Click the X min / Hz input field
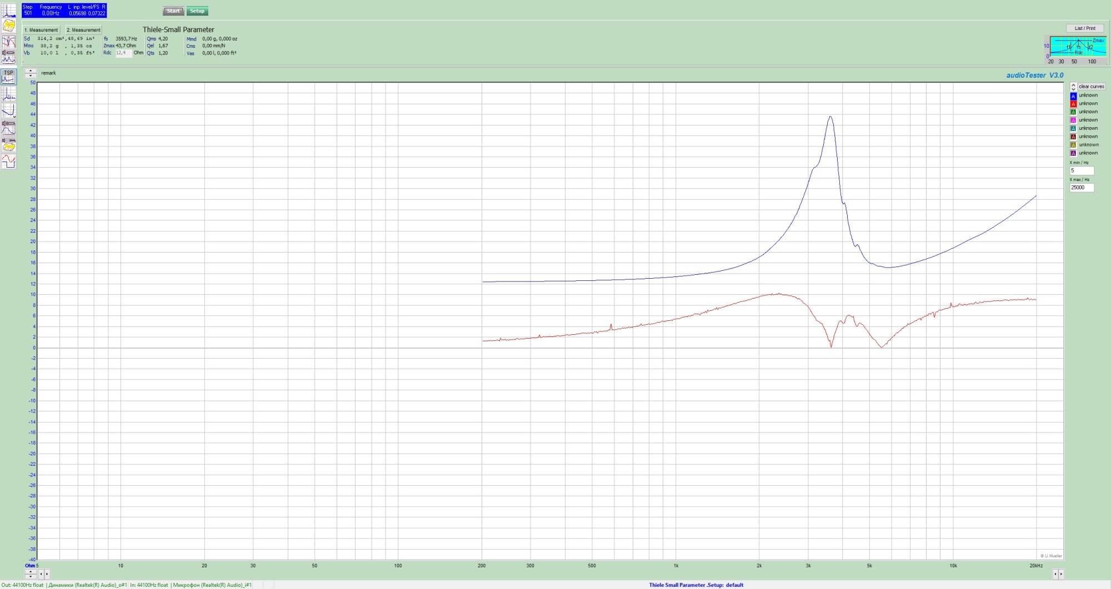 (1082, 171)
